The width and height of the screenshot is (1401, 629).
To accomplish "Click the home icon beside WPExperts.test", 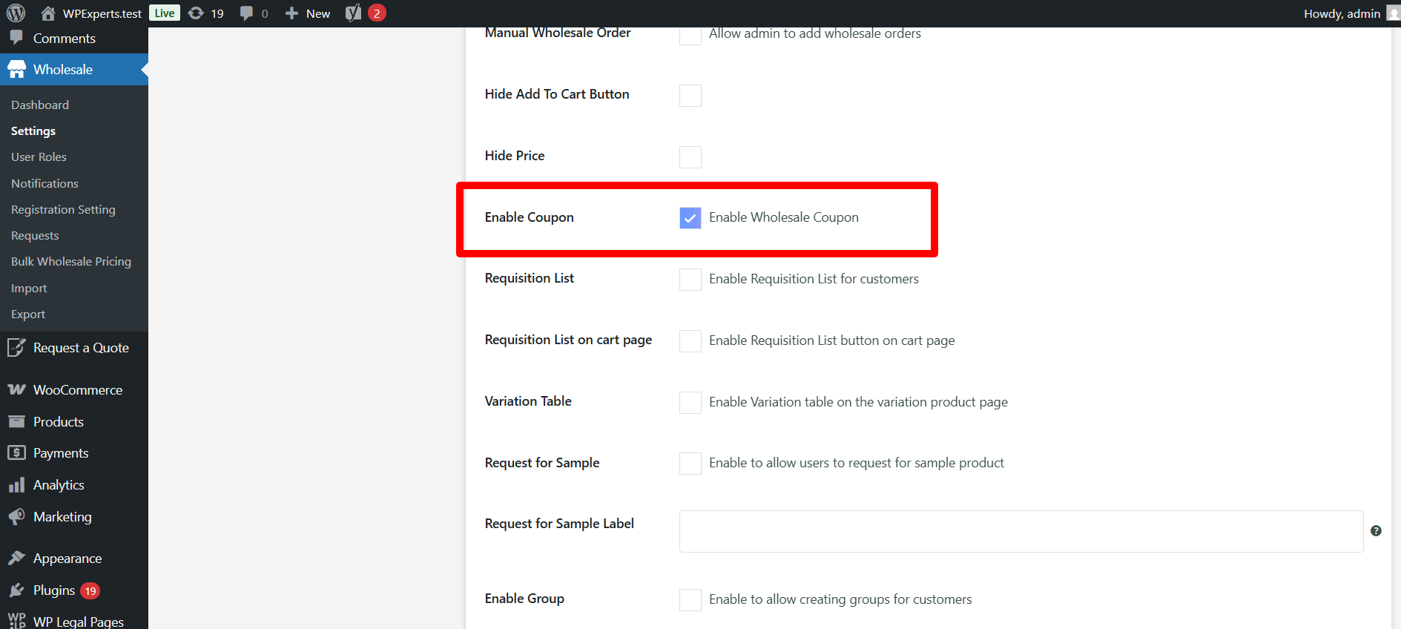I will 48,13.
